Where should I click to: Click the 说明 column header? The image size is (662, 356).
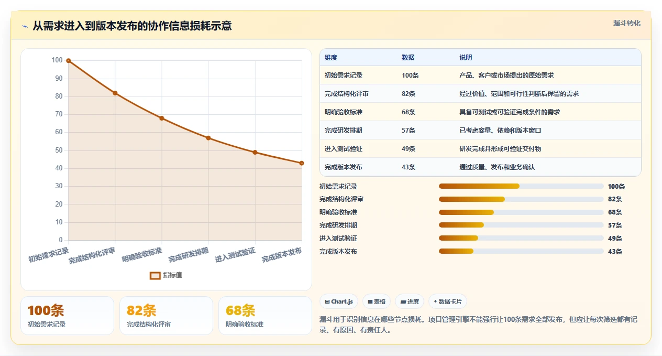(466, 58)
